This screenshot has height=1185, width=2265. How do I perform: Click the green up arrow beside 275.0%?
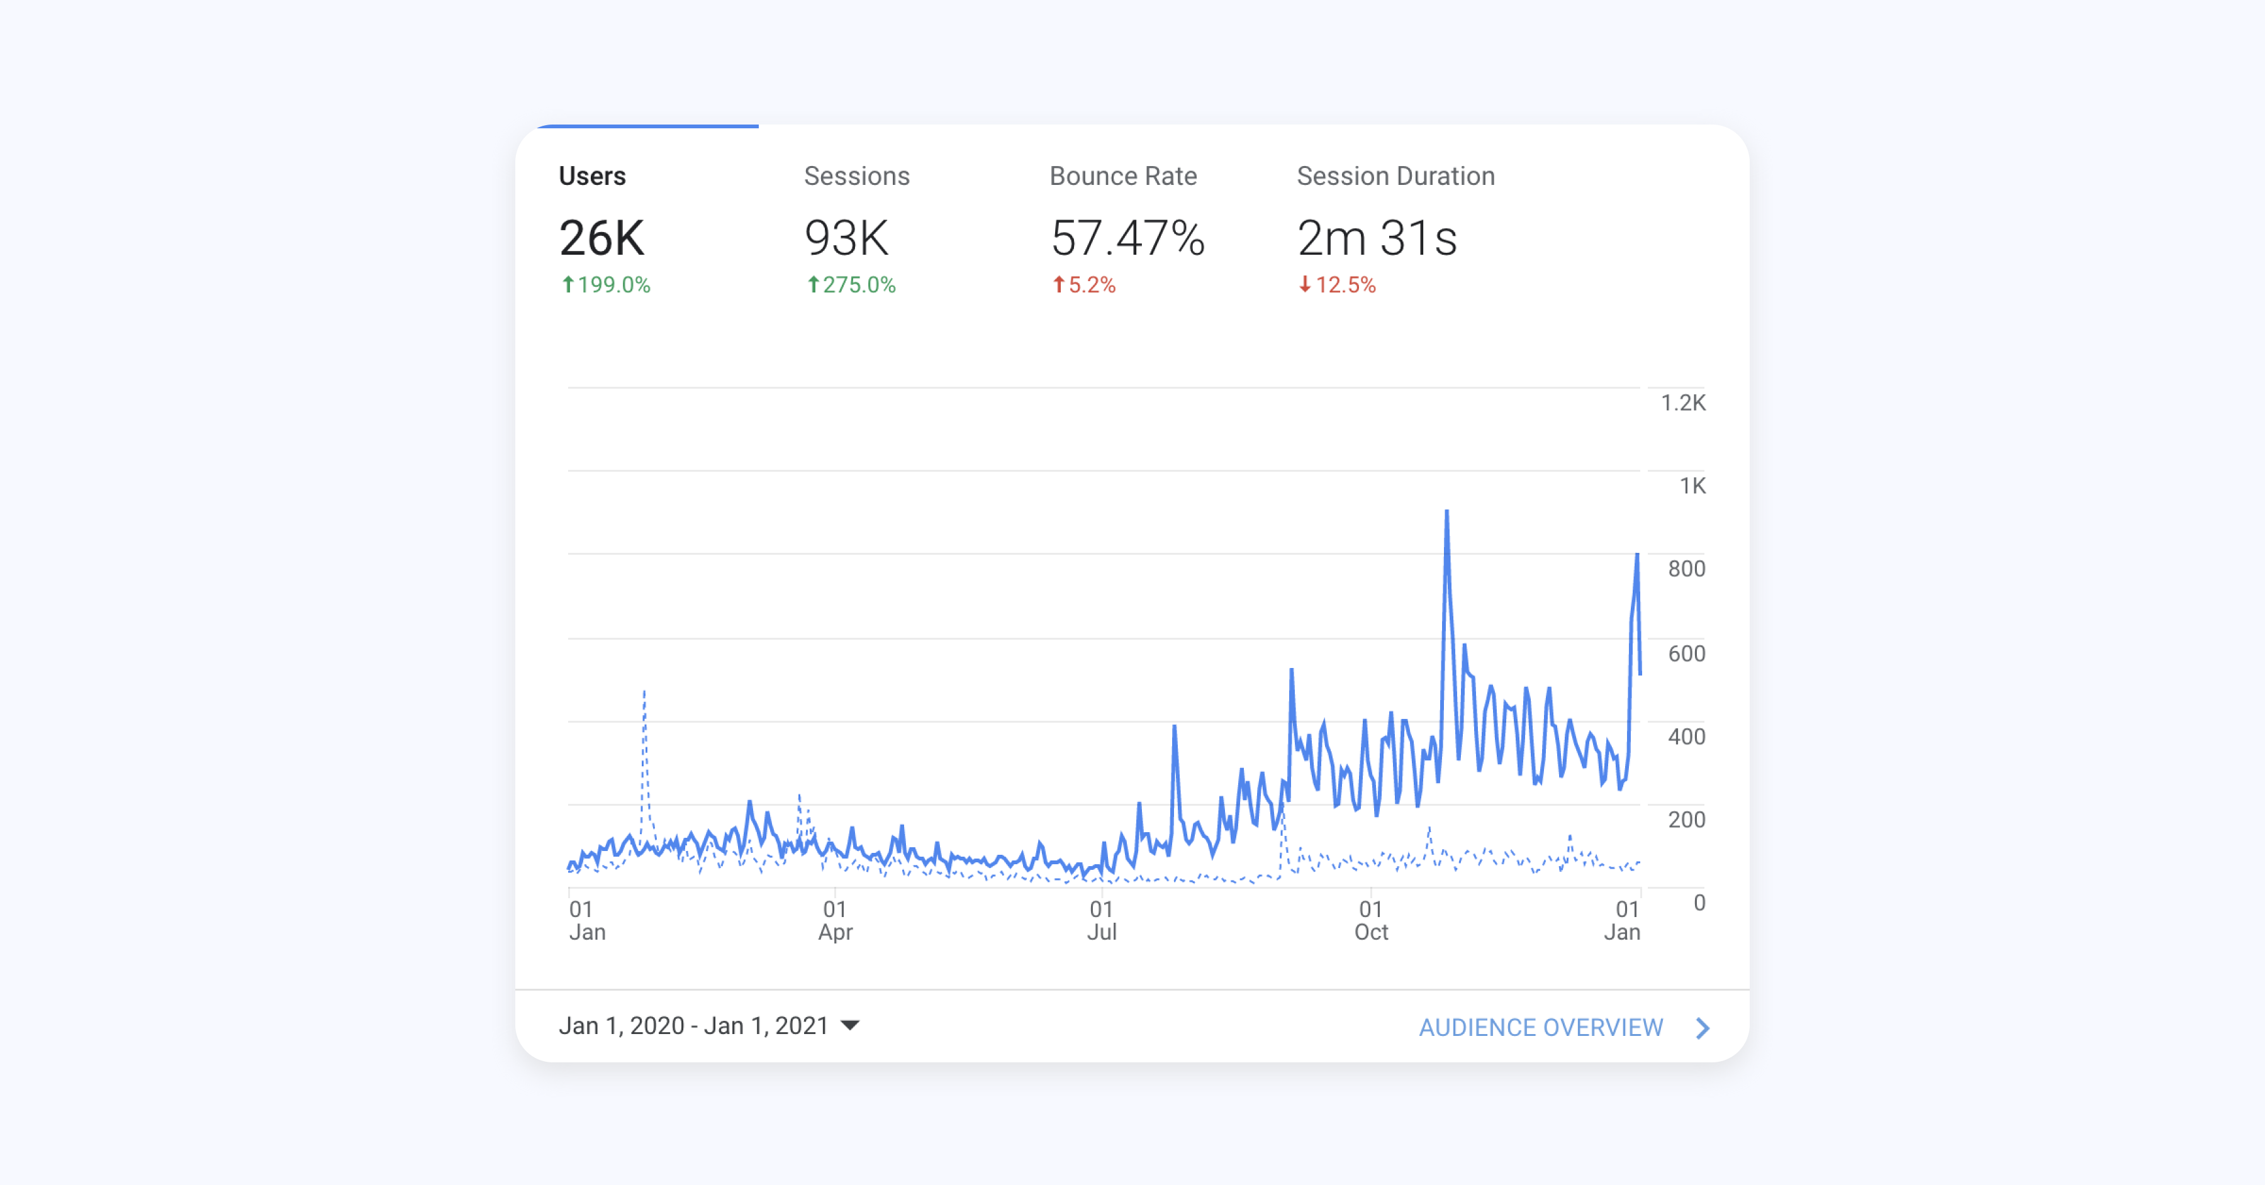(x=814, y=284)
